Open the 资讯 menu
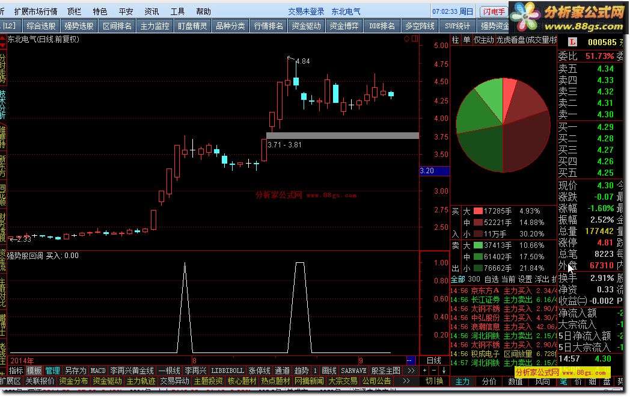 151,11
